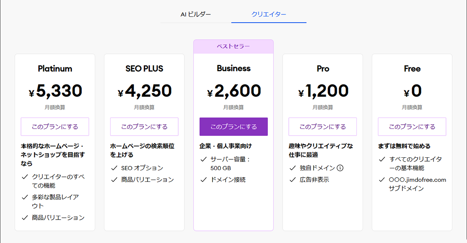This screenshot has width=467, height=243.
Task: Click このプランにする under the Free plan
Action: (x=412, y=127)
